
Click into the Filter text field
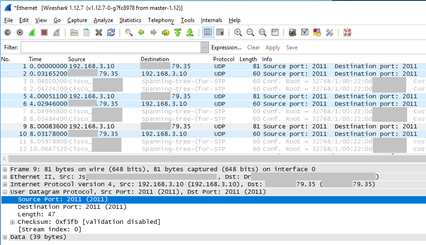coord(111,47)
